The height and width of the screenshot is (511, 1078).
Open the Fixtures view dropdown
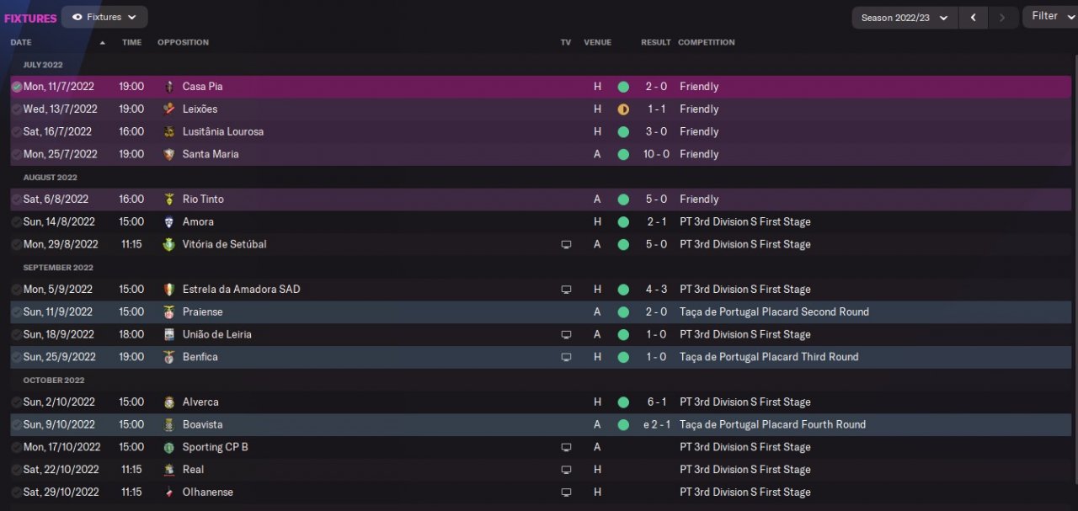tap(104, 17)
